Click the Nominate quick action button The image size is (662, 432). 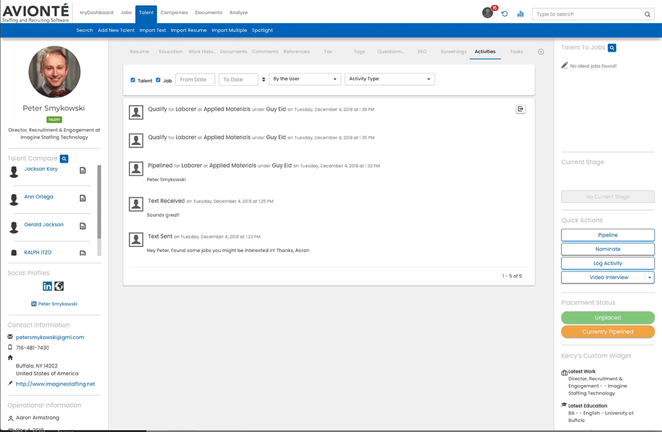608,249
